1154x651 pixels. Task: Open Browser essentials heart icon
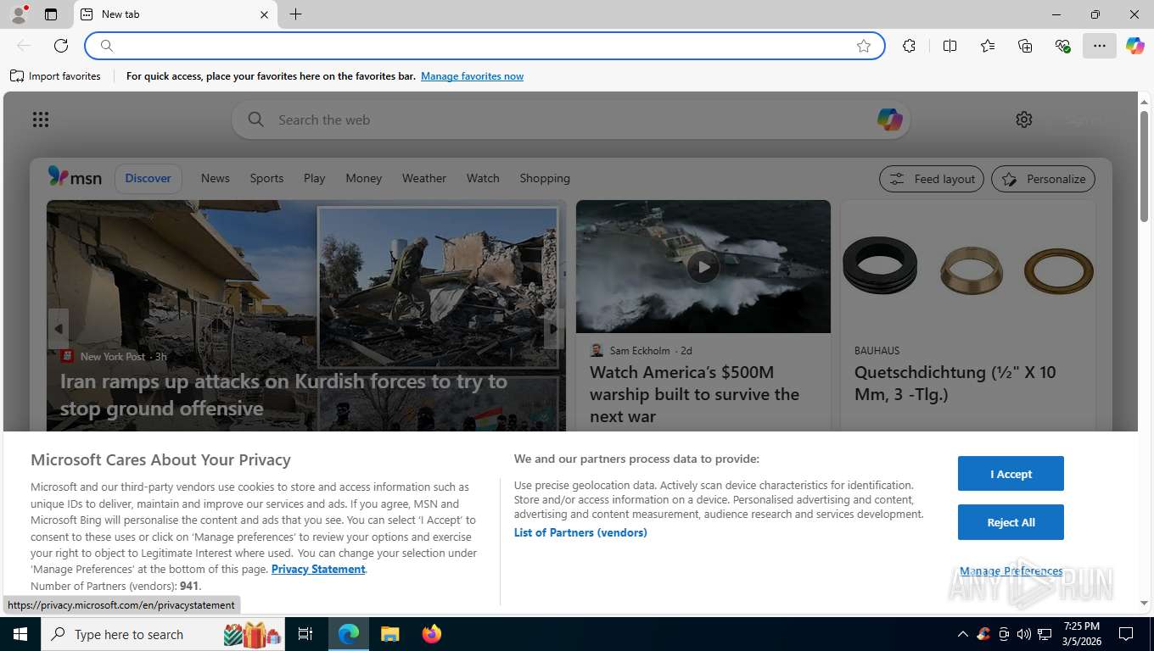(1062, 46)
